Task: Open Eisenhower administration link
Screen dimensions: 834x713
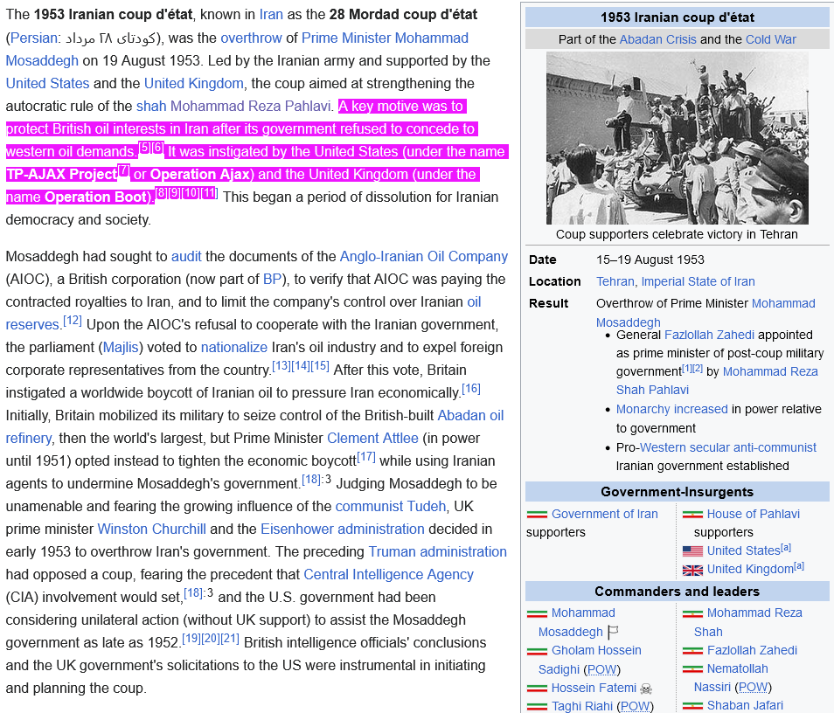Action: [343, 530]
